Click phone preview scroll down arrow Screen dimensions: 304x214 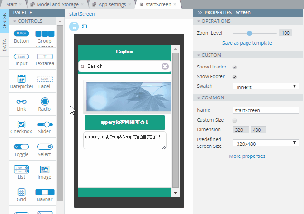(x=175, y=193)
